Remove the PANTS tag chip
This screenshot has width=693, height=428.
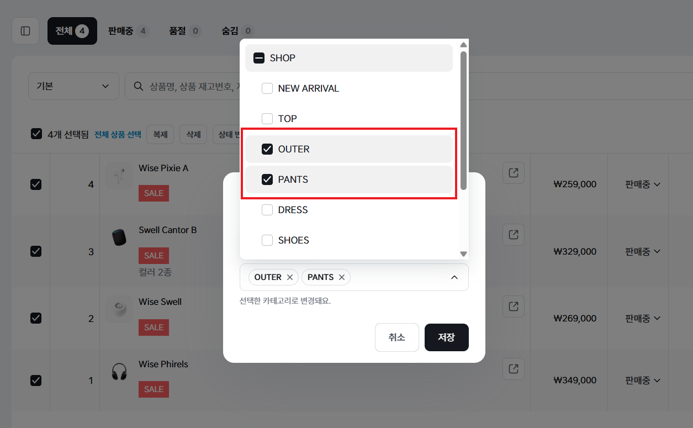(342, 277)
